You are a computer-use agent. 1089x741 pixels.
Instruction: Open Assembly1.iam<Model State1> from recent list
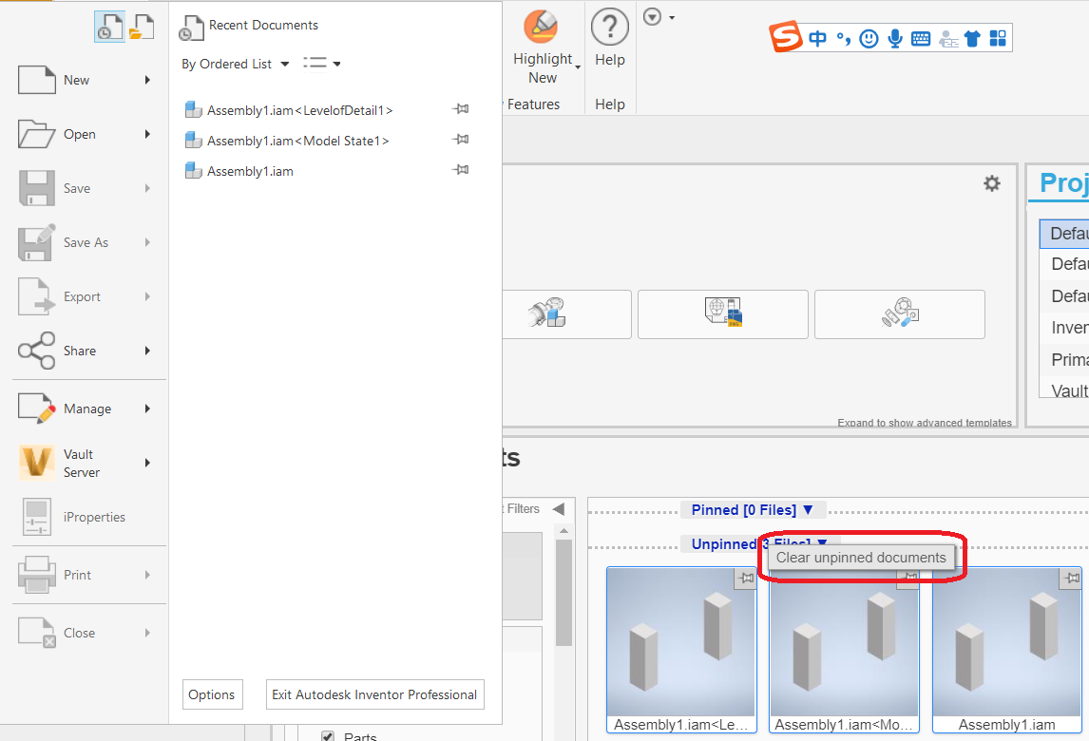coord(298,141)
